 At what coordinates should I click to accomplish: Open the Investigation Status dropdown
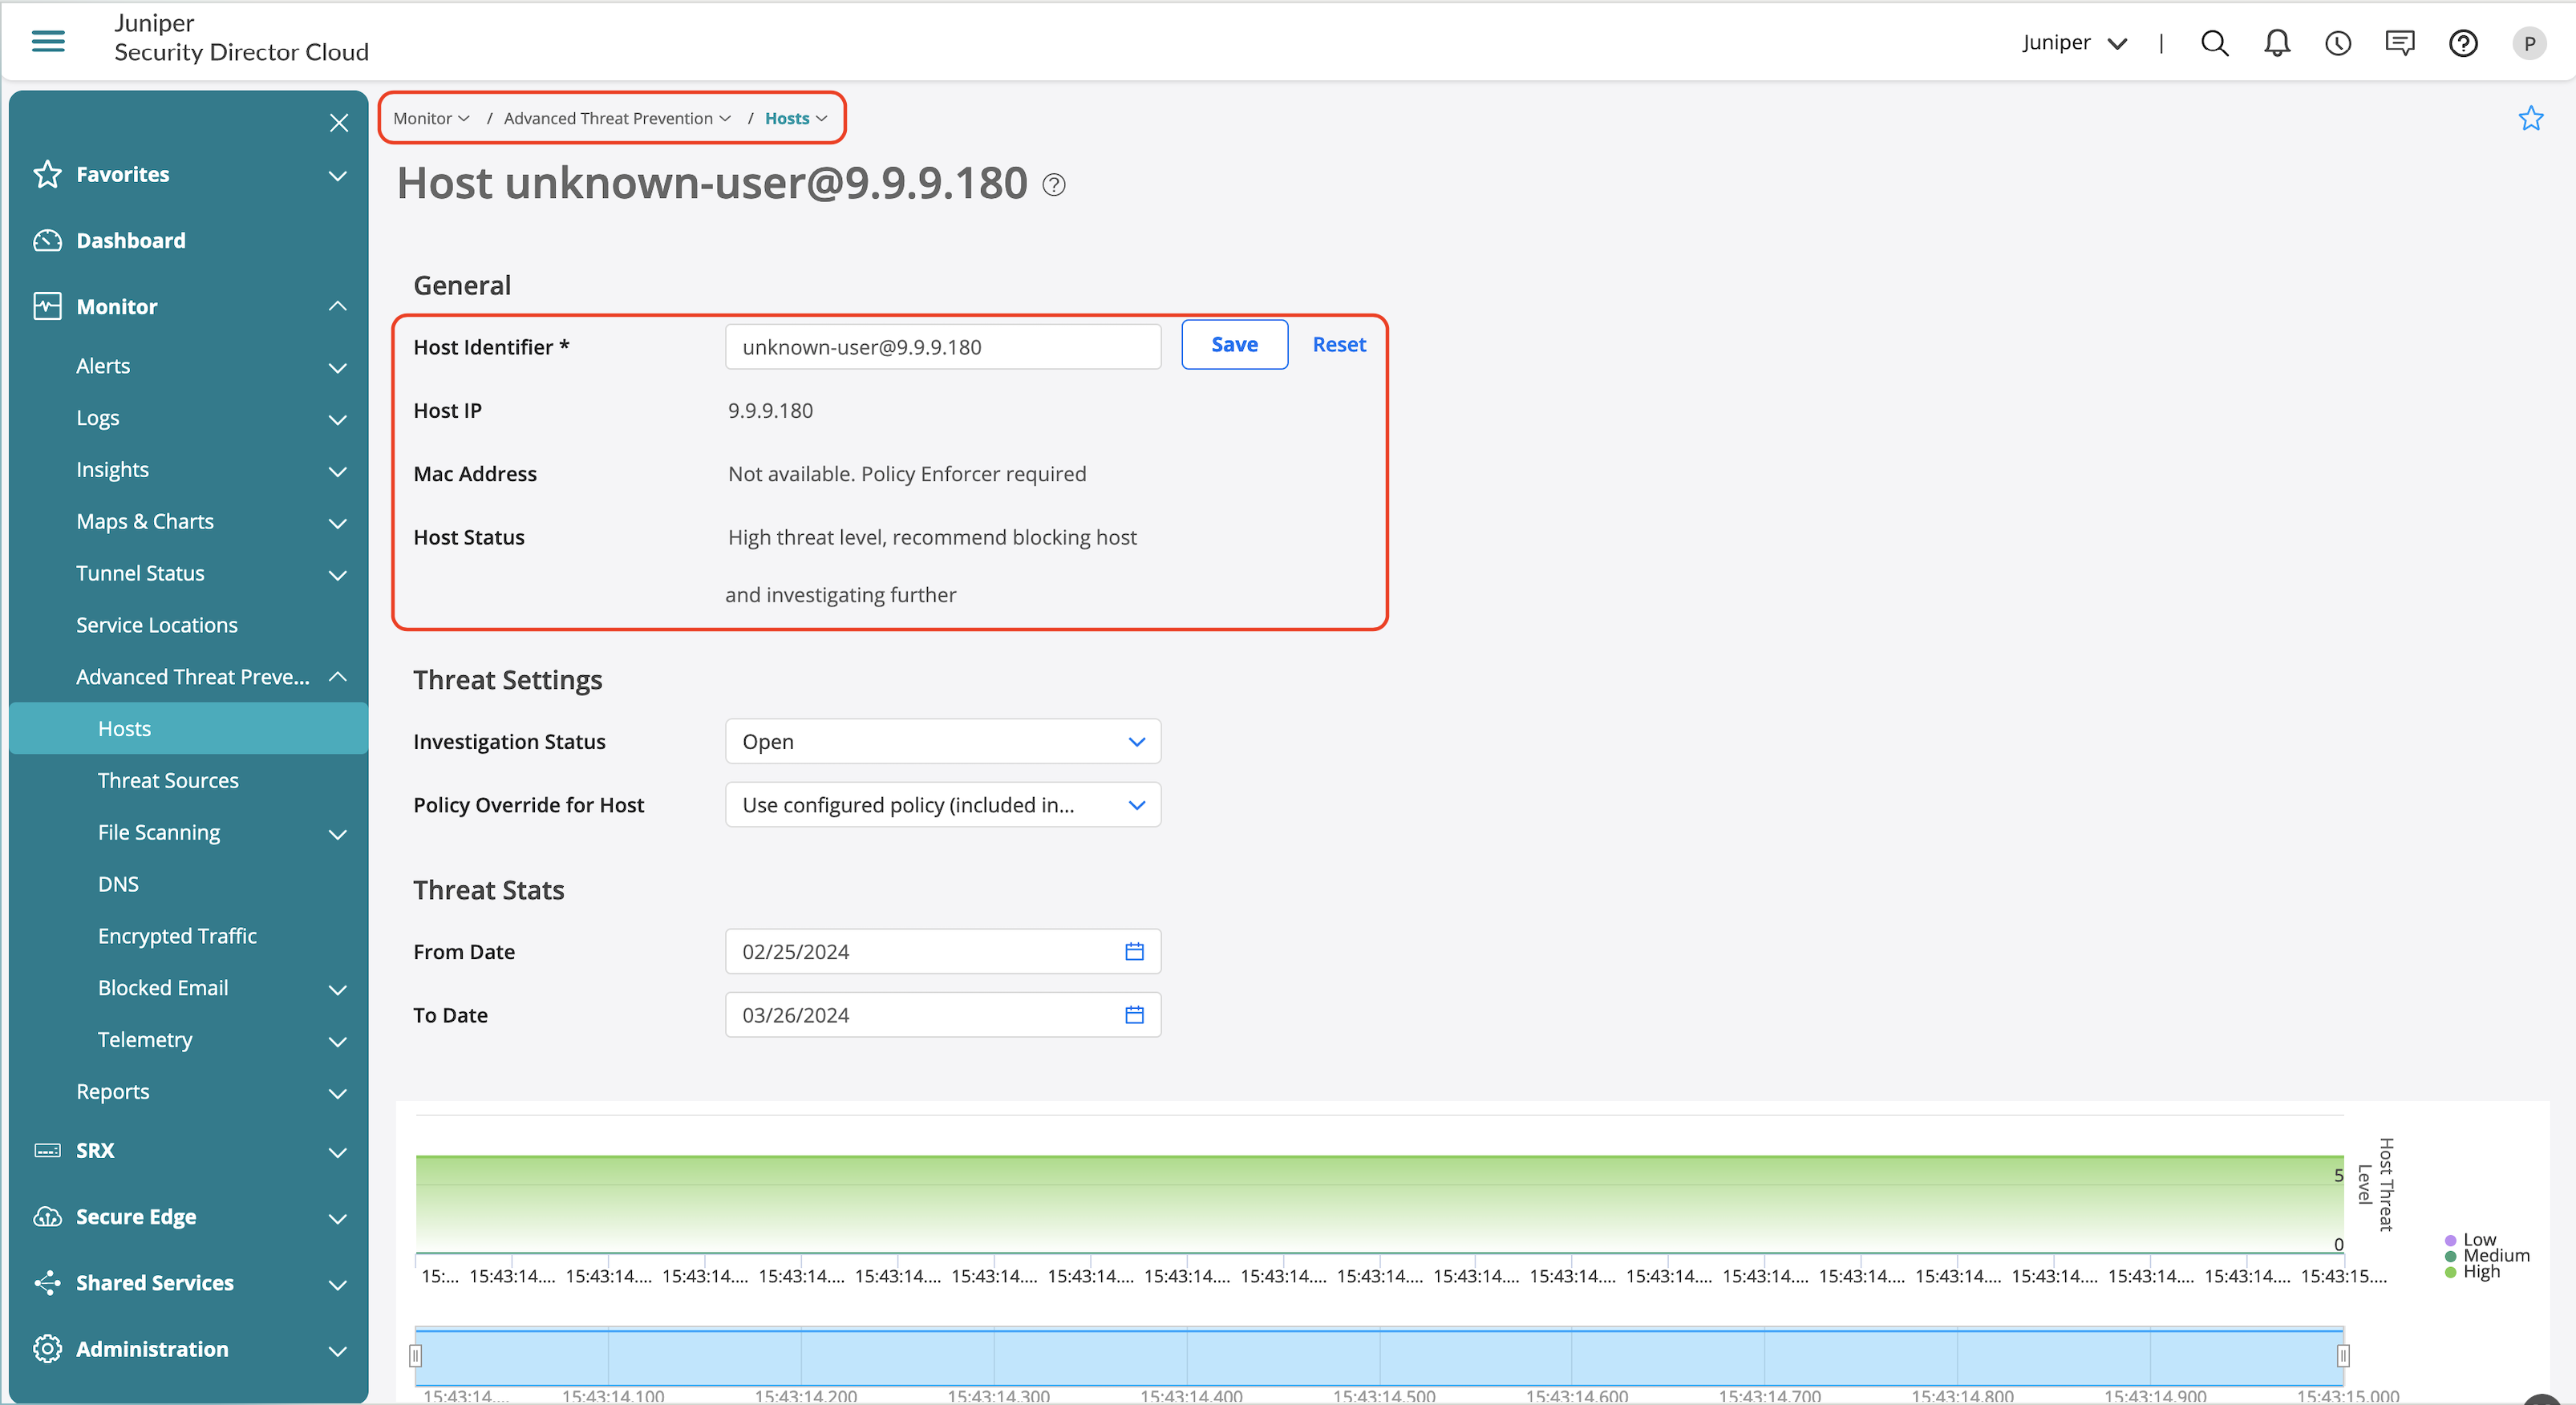[942, 742]
